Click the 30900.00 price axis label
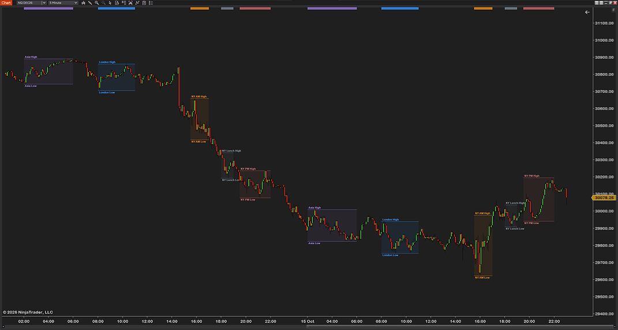 click(605, 57)
